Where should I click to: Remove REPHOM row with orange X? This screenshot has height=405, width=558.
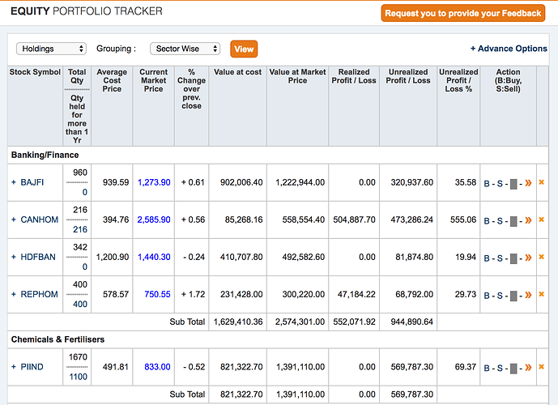[541, 294]
